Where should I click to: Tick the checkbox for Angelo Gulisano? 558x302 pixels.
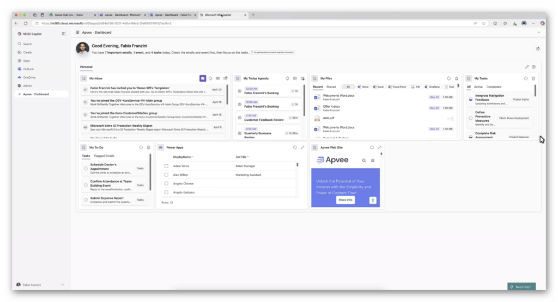(166, 193)
